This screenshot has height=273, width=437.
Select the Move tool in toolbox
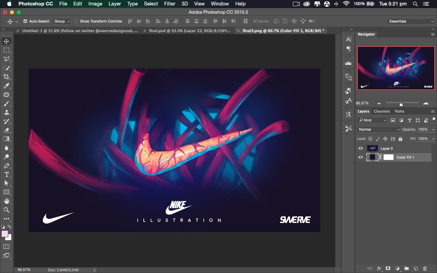pos(7,41)
